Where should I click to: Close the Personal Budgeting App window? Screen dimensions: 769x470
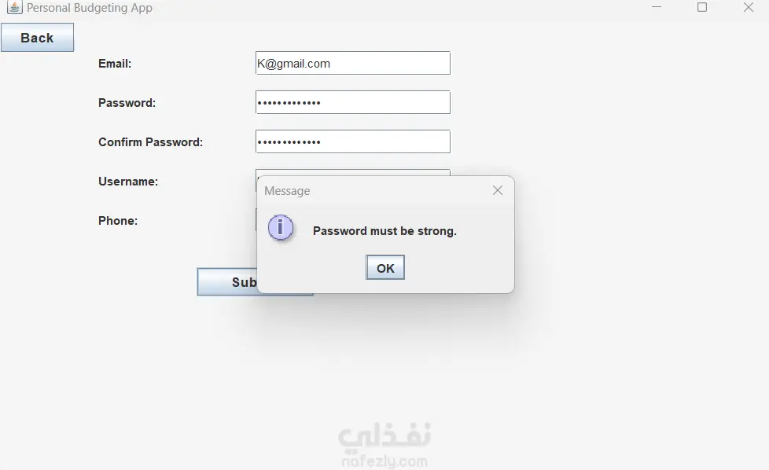(x=748, y=8)
